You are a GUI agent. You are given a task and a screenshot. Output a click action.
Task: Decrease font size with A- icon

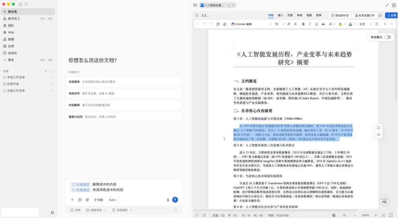295,24
